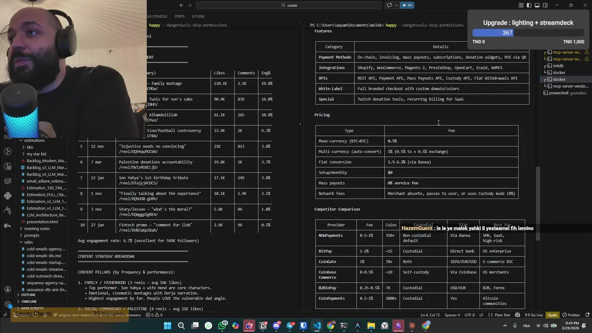
Task: Open the Claude starburst icon on taskbar
Action: [412, 326]
